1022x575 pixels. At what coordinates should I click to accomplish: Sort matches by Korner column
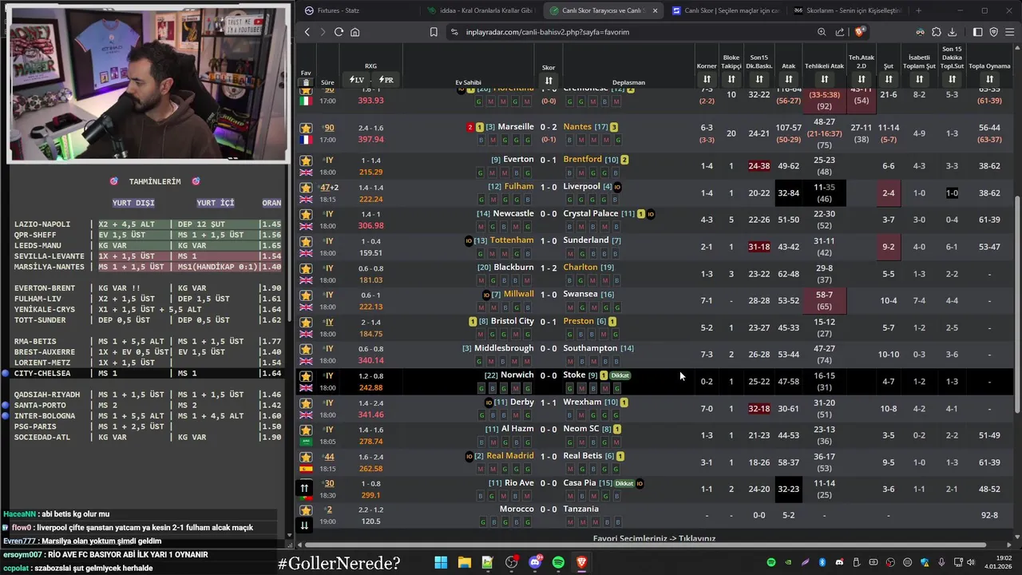tap(707, 79)
